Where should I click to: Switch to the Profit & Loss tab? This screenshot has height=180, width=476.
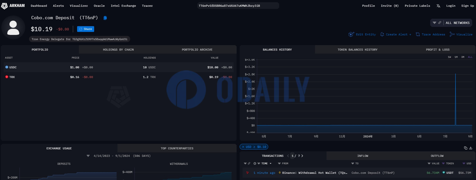point(438,50)
